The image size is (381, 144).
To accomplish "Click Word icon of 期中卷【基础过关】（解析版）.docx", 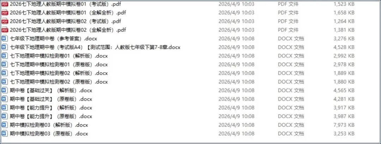I will pos(5,90).
